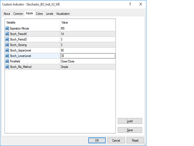Image resolution: width=194 pixels, height=146 pixels.
Task: Click the icon beside Stoch_PeriodD
Action: (7, 39)
